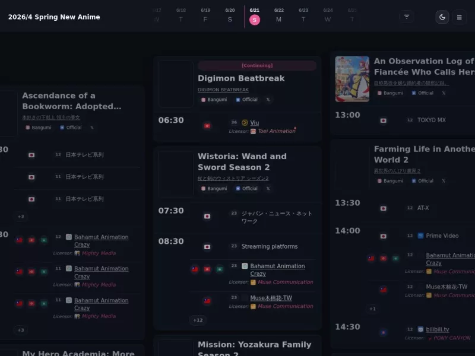
Task: Open Digimon Beatbreak X profile icon
Action: click(x=268, y=100)
